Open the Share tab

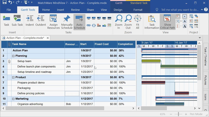(x=90, y=10)
